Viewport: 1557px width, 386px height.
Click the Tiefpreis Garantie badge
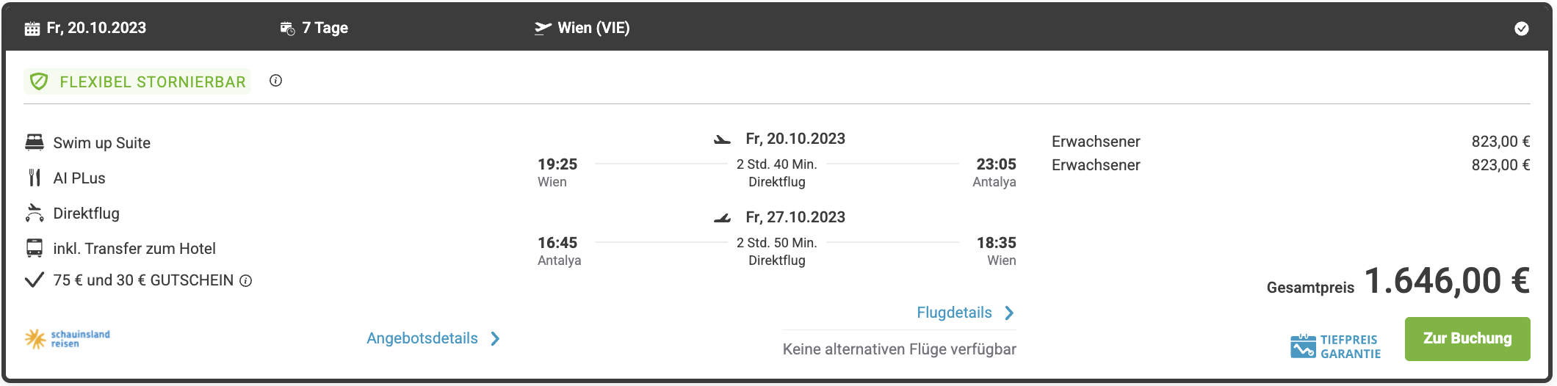[x=1336, y=346]
